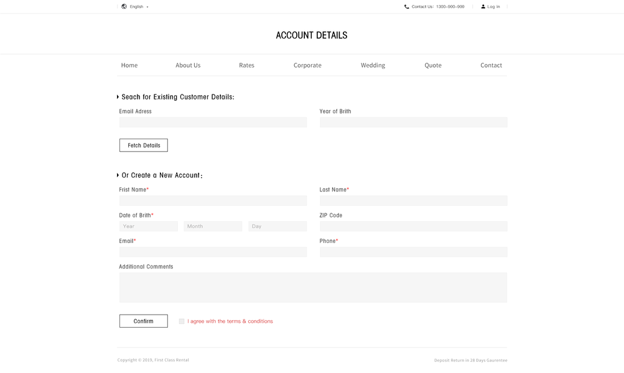Collapse the Search for Existing Customer section

[118, 97]
